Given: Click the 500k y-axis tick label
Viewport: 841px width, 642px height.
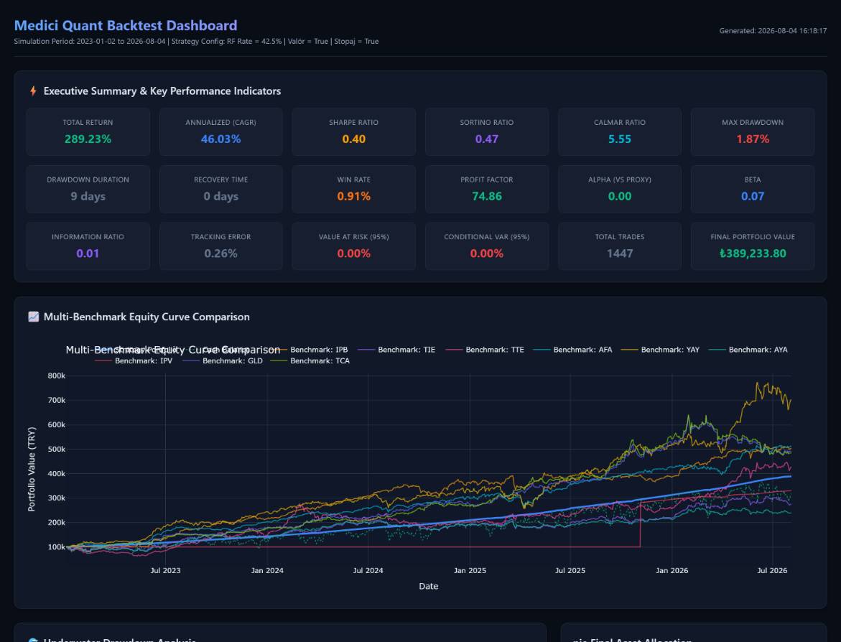Looking at the screenshot, I should pos(56,450).
